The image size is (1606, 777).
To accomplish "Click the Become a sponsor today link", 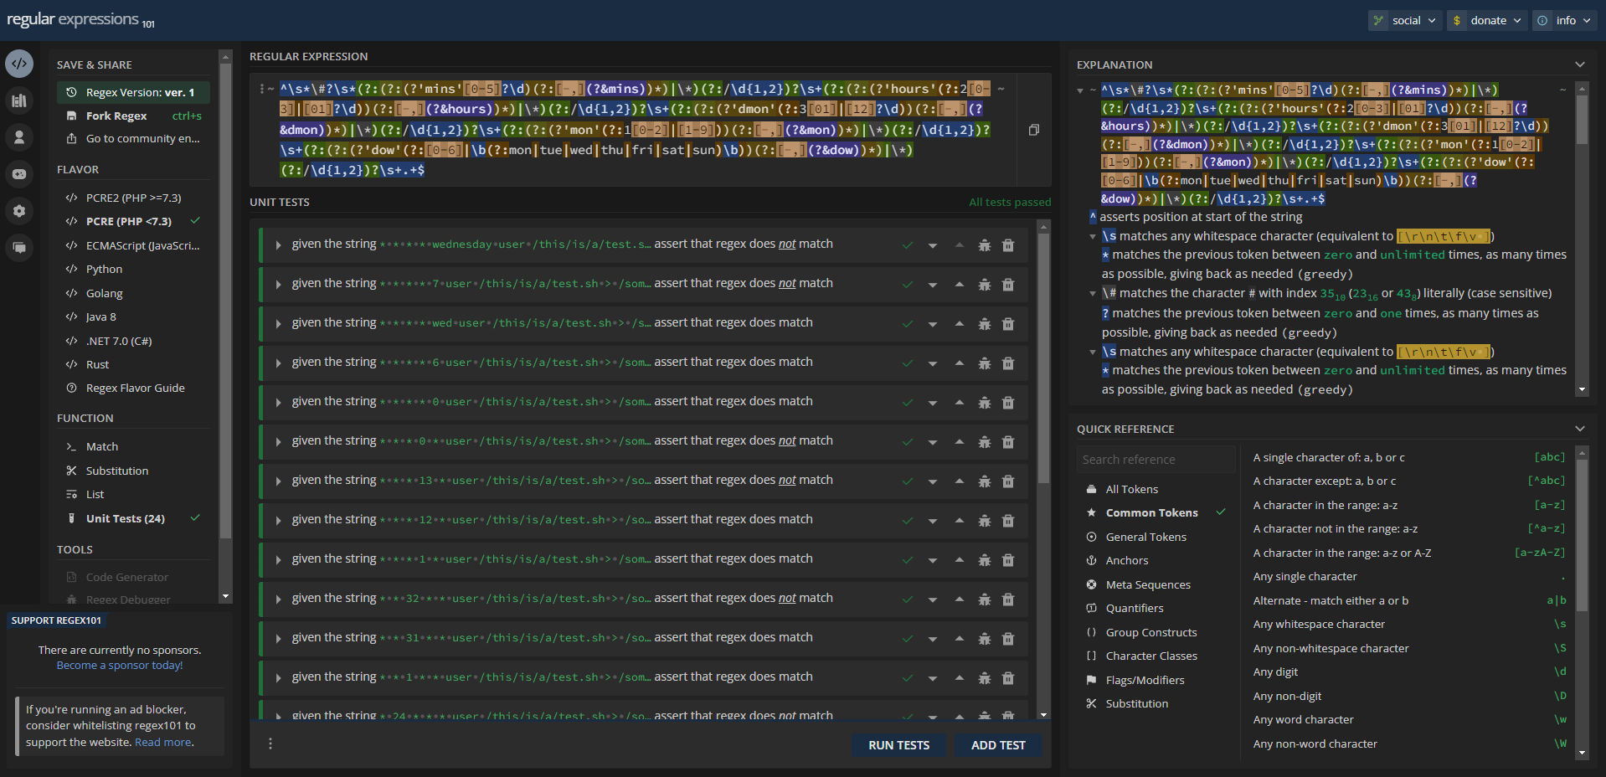I will (x=120, y=665).
